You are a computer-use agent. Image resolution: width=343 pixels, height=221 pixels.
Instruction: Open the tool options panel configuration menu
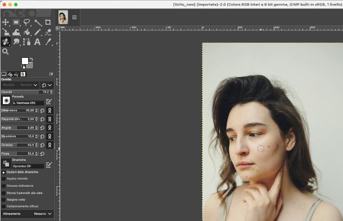51,74
